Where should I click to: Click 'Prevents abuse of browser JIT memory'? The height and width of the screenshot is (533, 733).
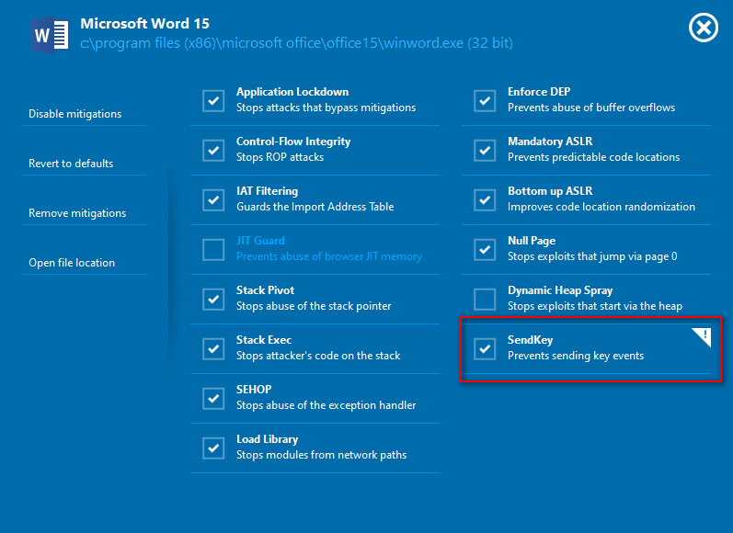click(329, 256)
